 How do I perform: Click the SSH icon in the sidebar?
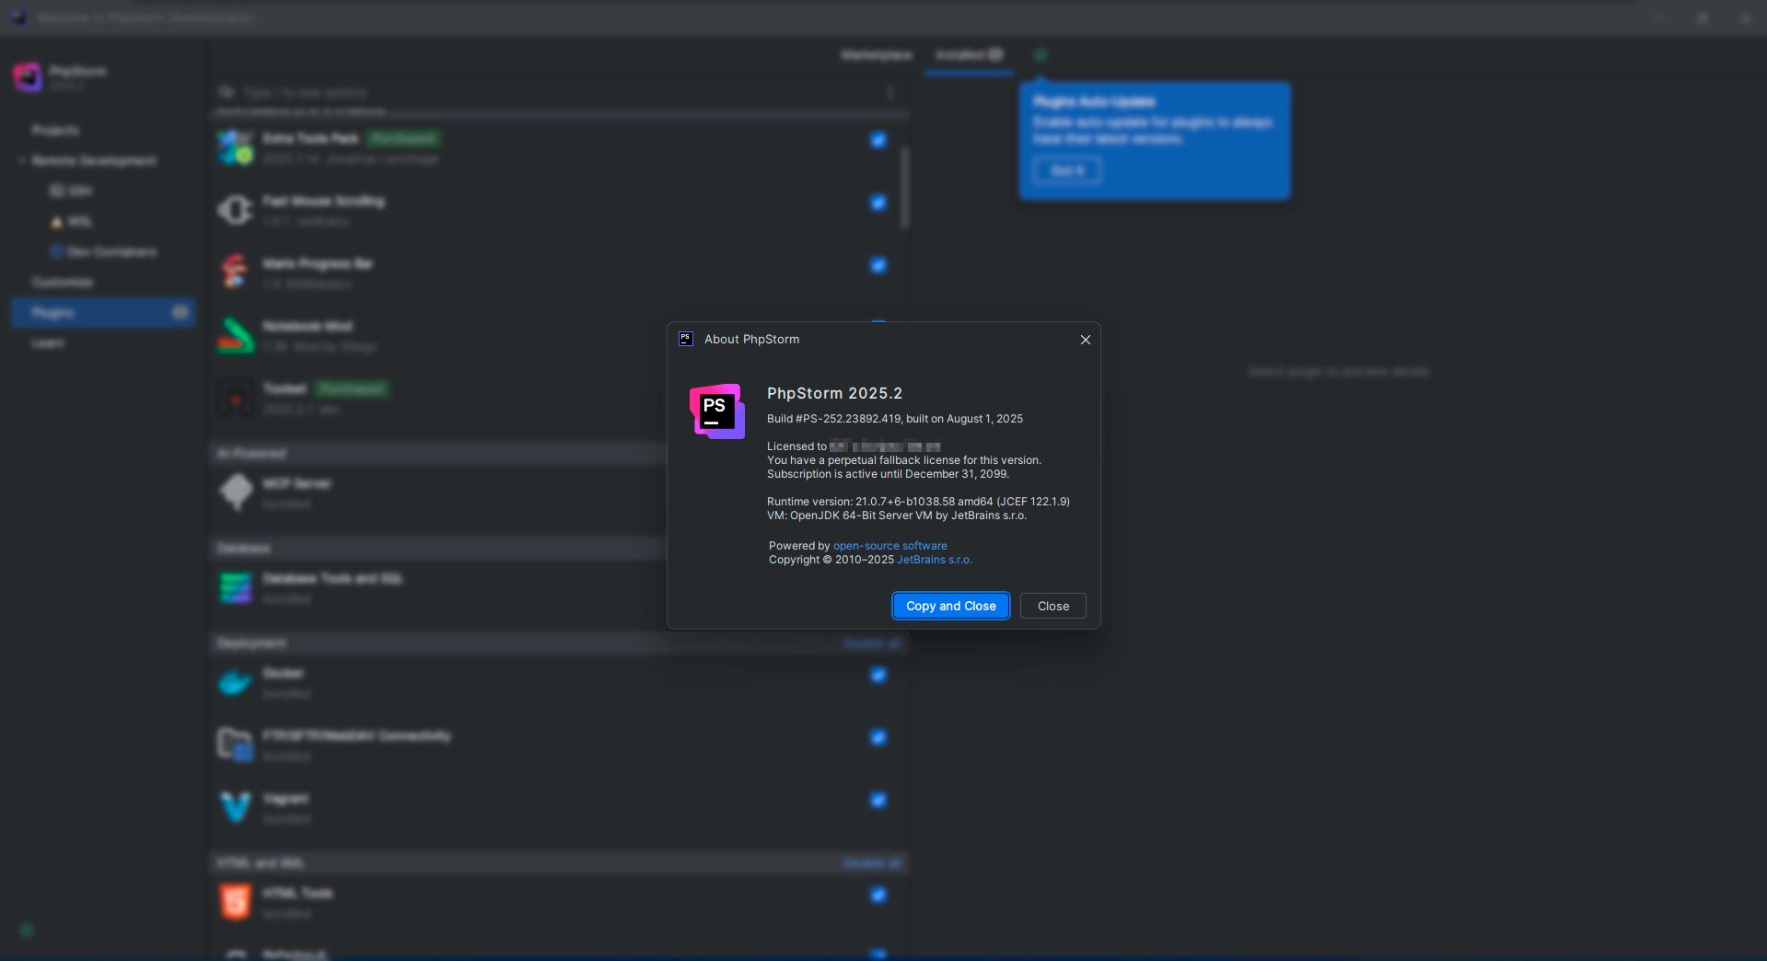(56, 191)
